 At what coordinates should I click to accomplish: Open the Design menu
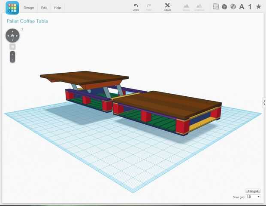29,8
